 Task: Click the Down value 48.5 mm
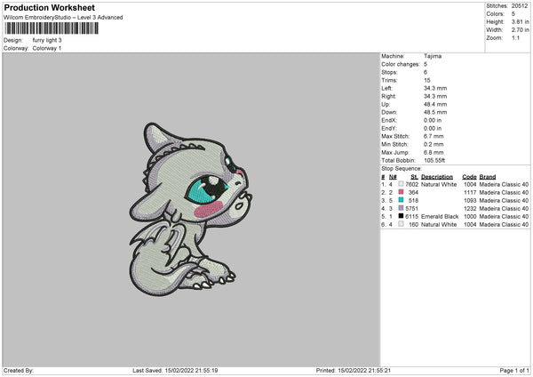tap(435, 112)
